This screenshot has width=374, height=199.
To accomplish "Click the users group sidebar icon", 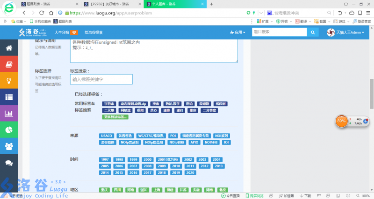I will point(8,146).
